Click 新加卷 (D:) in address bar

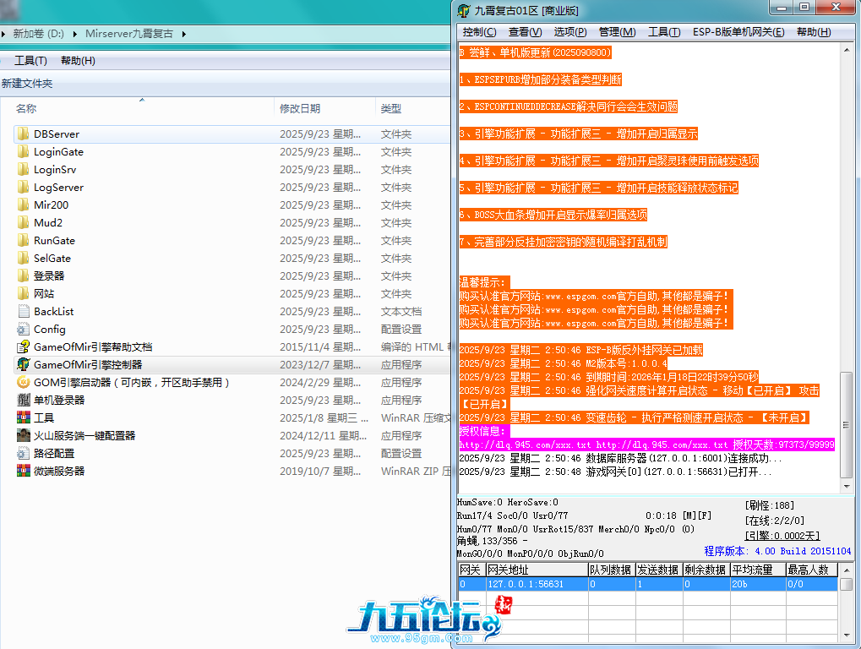tap(38, 34)
